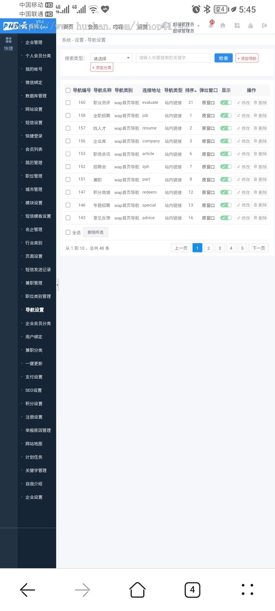Click the 下一页 pagination button
The height and width of the screenshot is (611, 275).
[259, 248]
